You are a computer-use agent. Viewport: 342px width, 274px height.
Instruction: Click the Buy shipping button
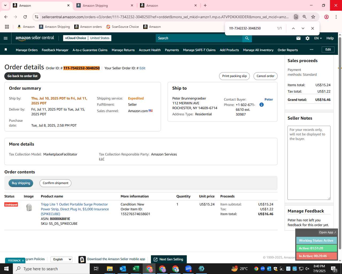21,183
